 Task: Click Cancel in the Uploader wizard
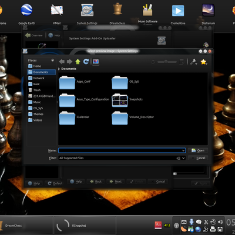pyautogui.click(x=158, y=182)
